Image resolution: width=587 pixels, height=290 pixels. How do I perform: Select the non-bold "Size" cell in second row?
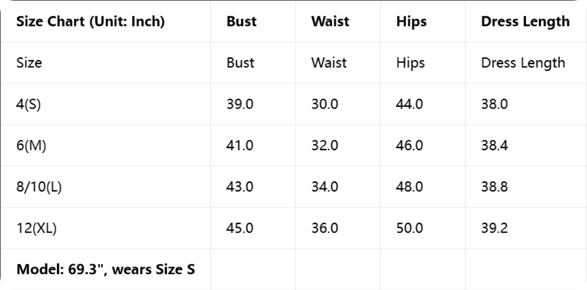[29, 63]
